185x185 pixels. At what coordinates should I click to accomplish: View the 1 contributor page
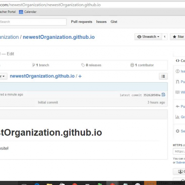[142, 65]
